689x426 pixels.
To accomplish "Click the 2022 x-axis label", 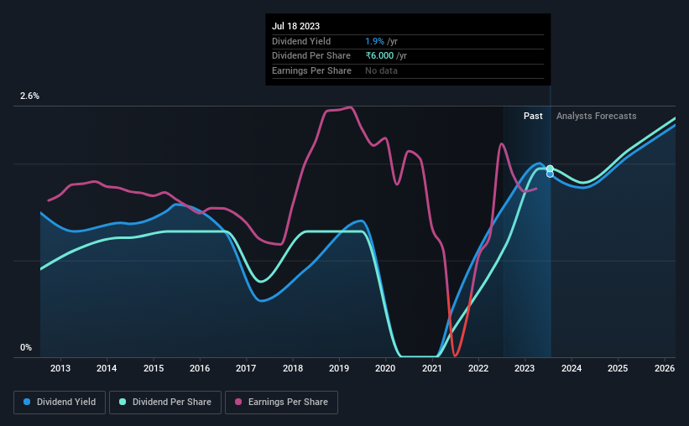I will (478, 368).
